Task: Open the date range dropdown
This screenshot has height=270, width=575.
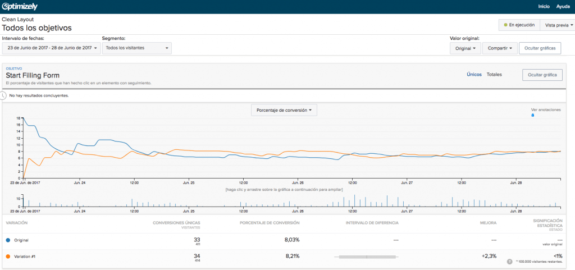Action: coord(51,48)
